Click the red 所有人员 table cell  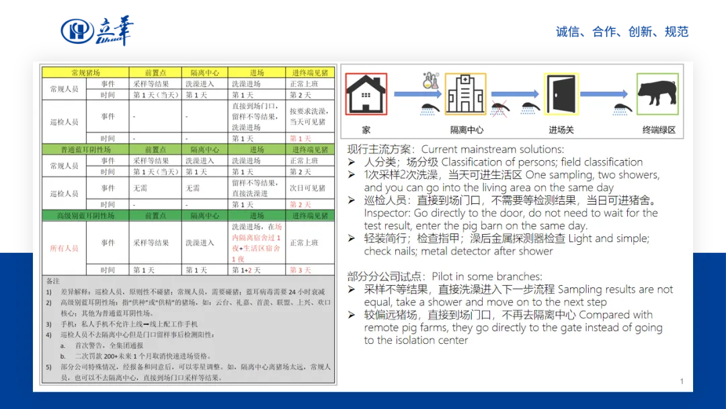pyautogui.click(x=65, y=248)
